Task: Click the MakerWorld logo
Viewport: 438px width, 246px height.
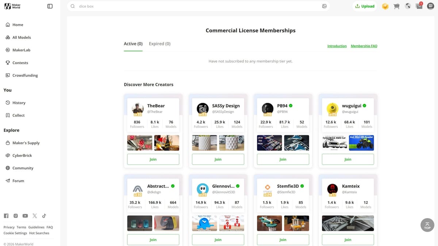Action: point(12,6)
